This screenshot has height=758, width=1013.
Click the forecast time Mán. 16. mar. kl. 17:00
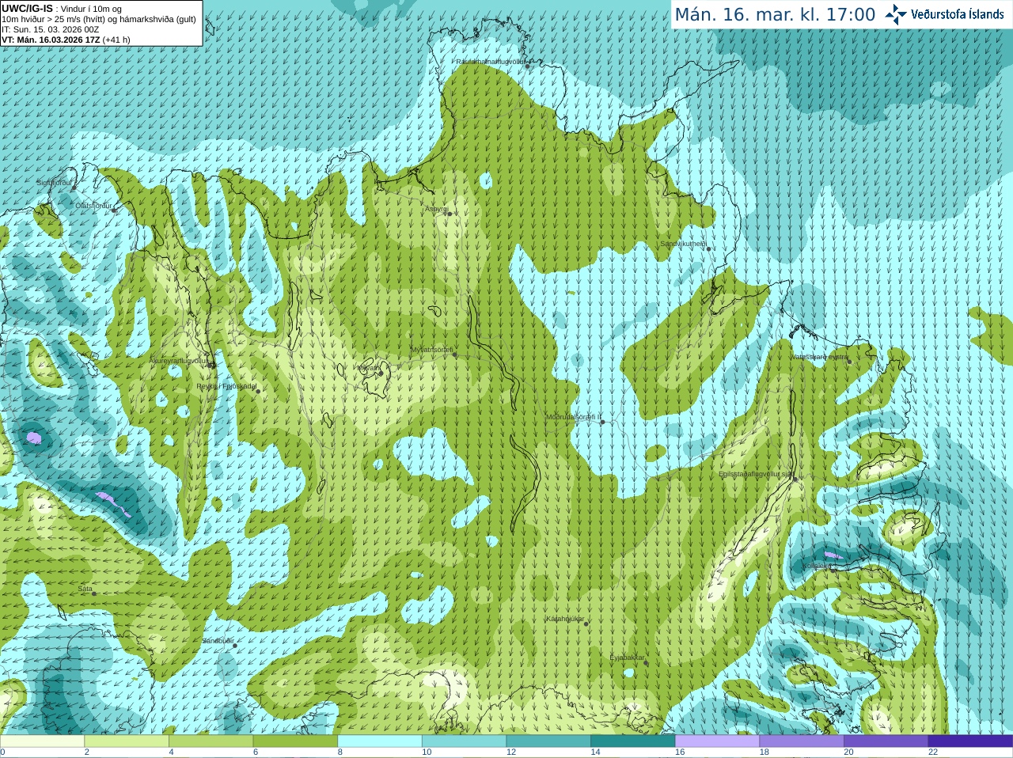coord(775,14)
